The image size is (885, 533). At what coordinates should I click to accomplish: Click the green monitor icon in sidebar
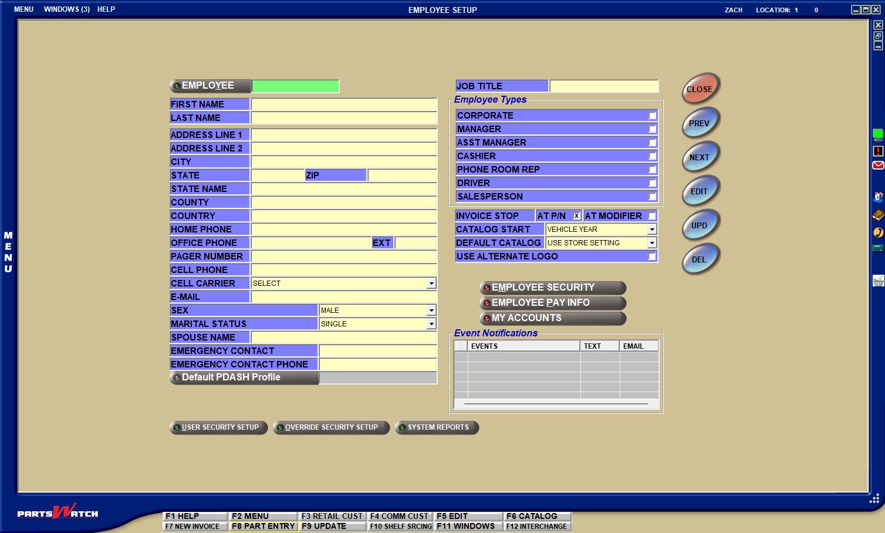click(878, 135)
